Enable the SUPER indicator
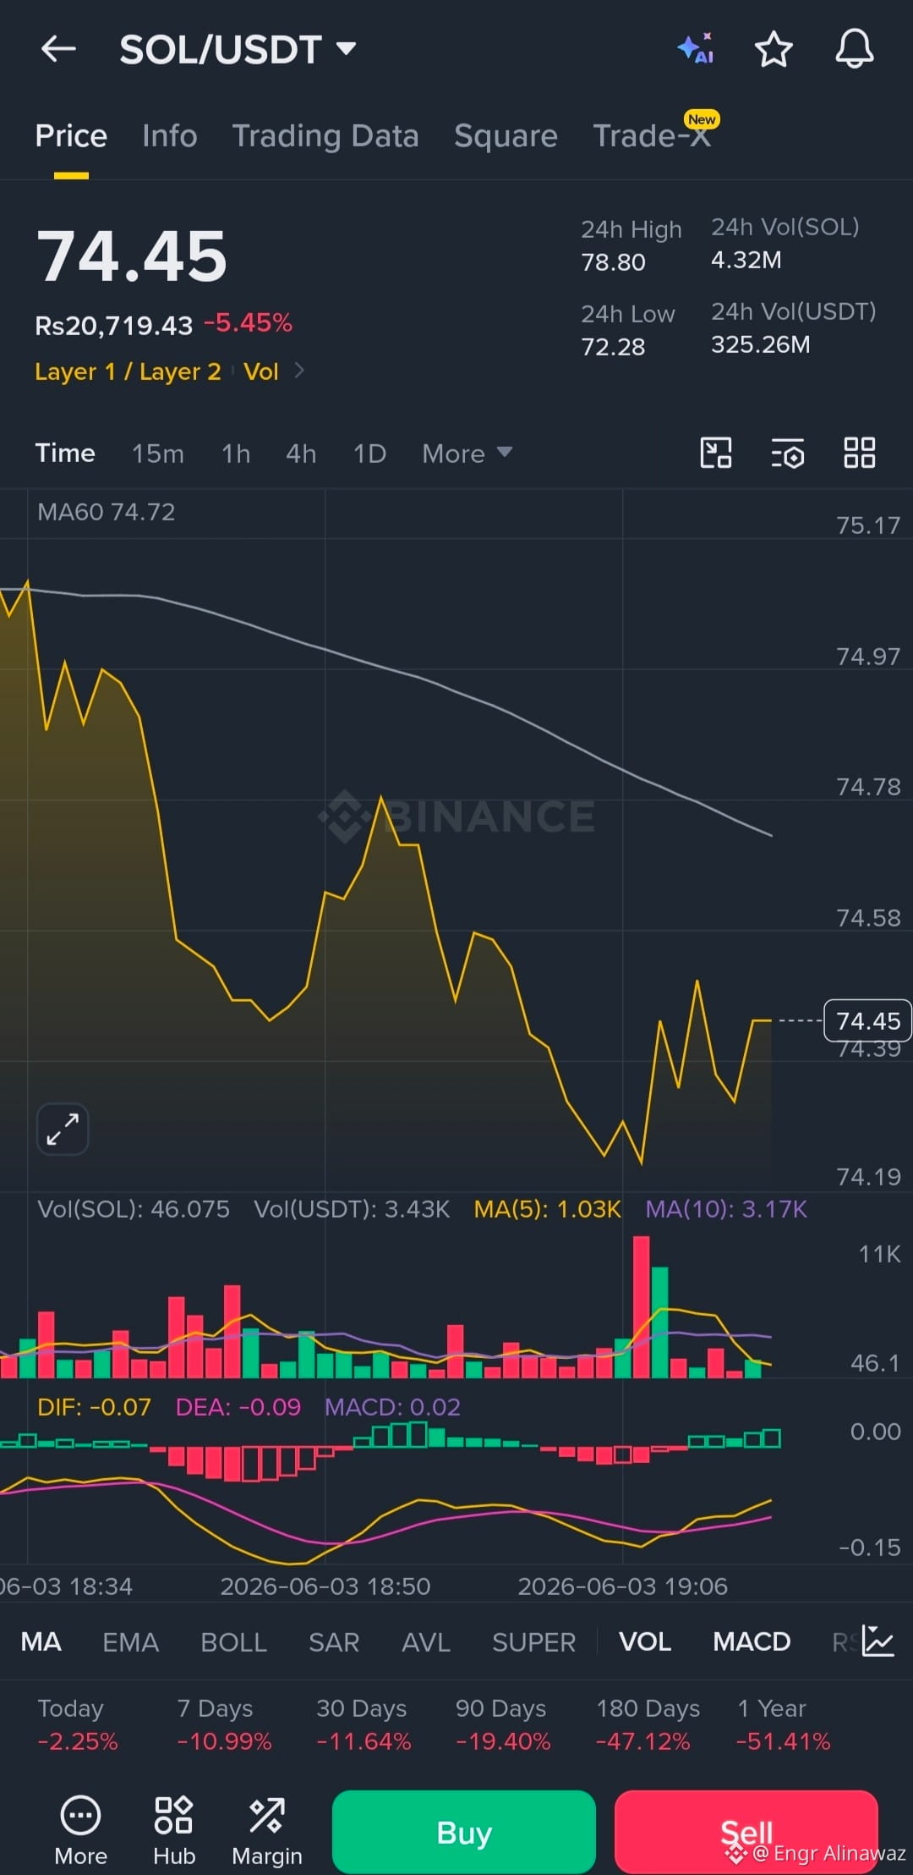The image size is (913, 1875). (x=533, y=1641)
